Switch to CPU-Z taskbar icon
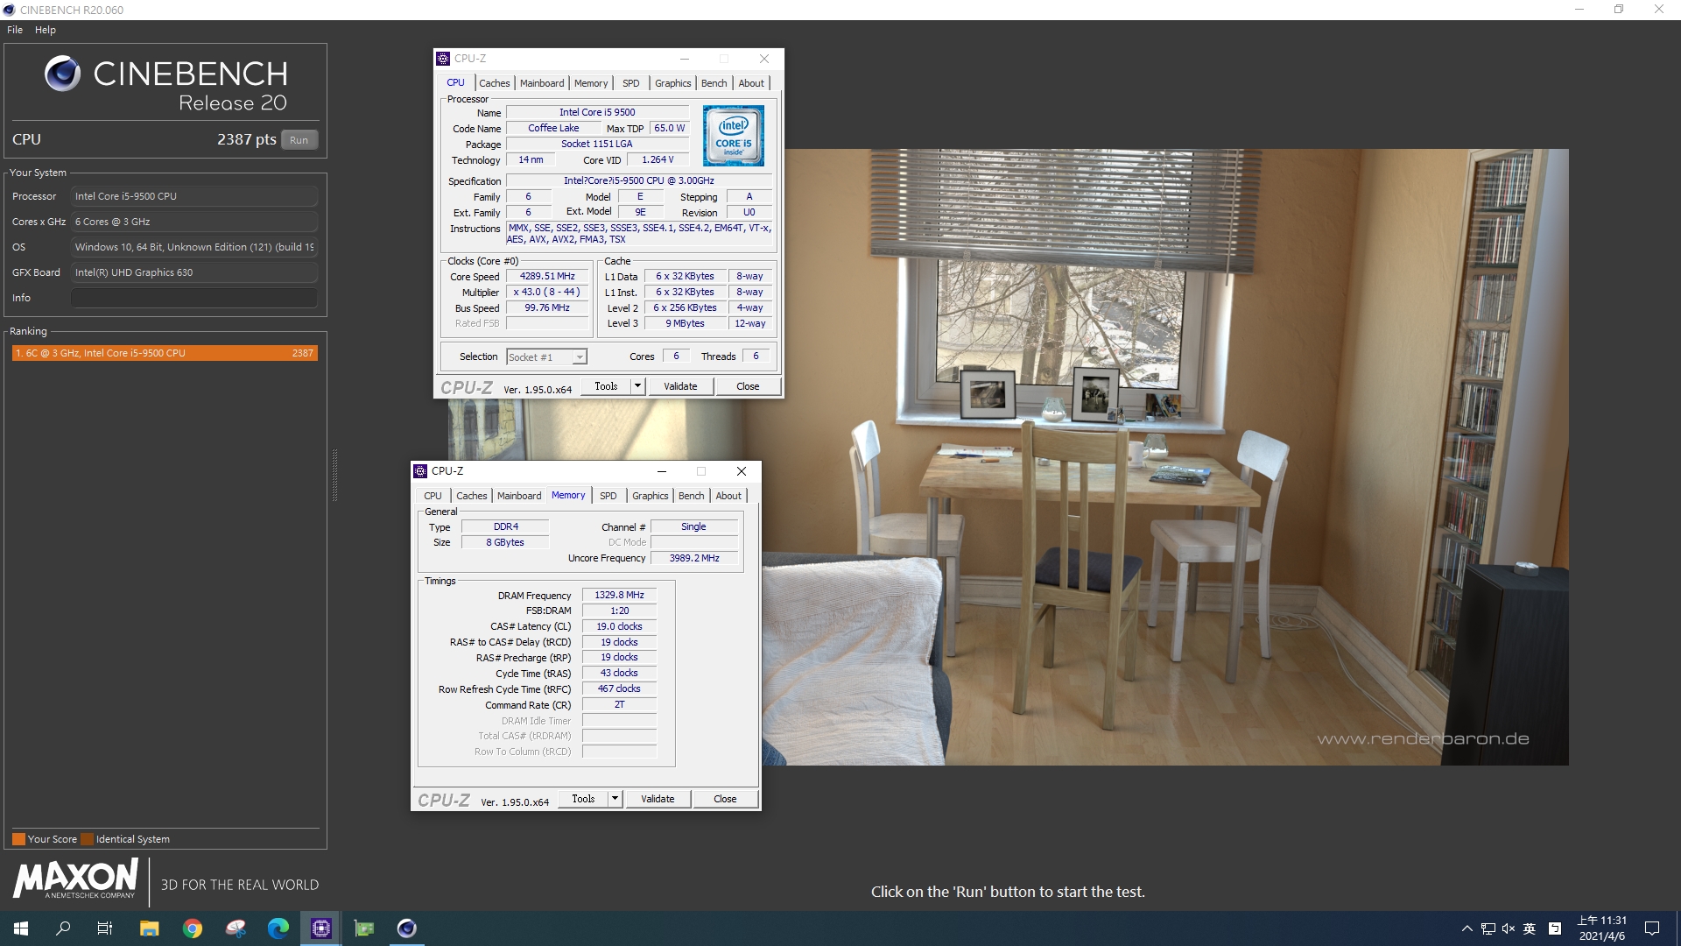 tap(321, 928)
